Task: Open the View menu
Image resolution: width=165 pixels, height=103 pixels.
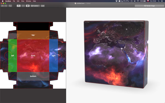Action: (x=23, y=1)
